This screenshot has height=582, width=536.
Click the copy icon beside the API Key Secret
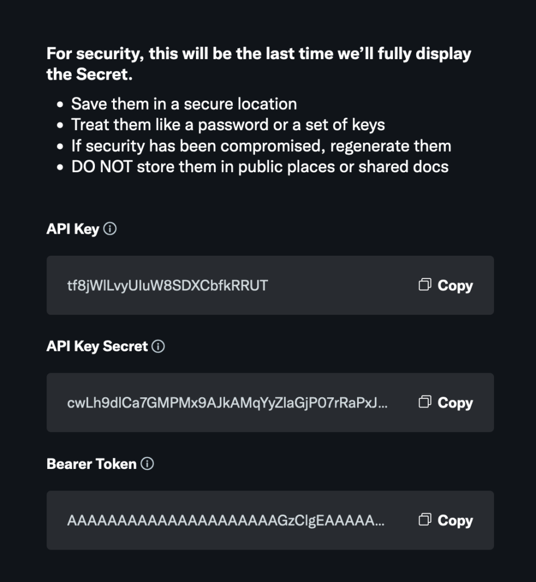pyautogui.click(x=425, y=402)
